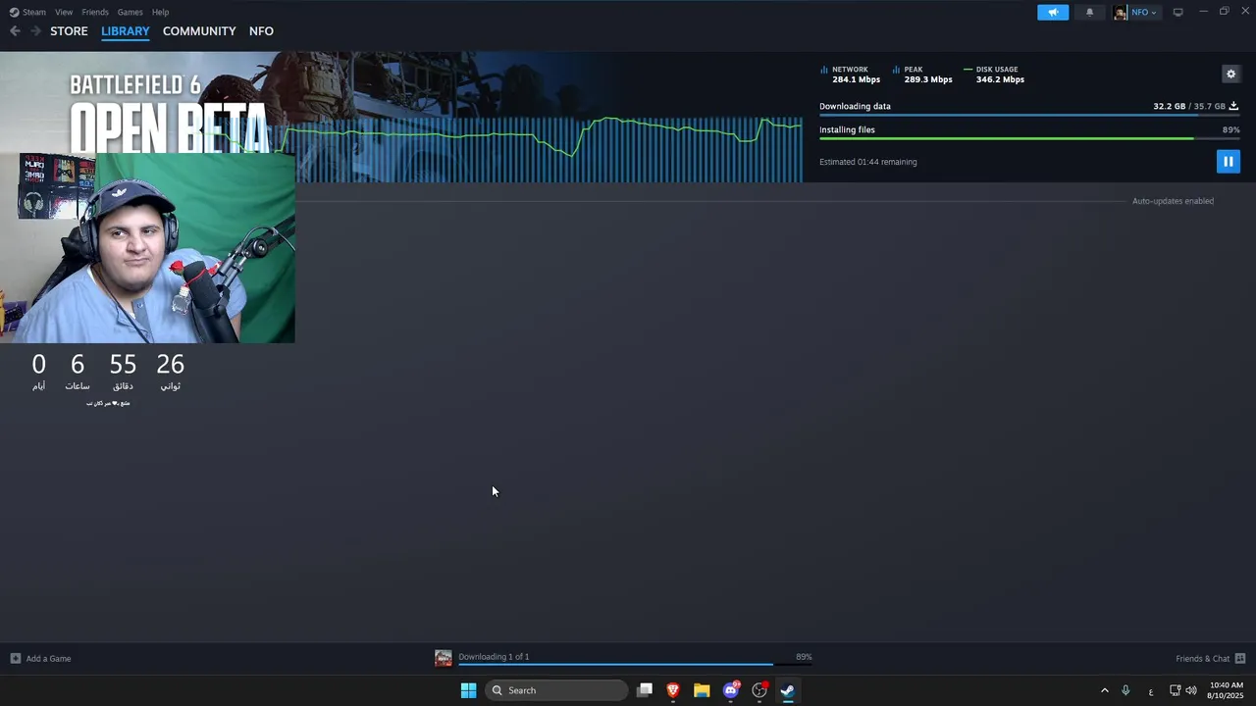
Task: Switch to the LIBRARY tab
Action: coord(126,31)
